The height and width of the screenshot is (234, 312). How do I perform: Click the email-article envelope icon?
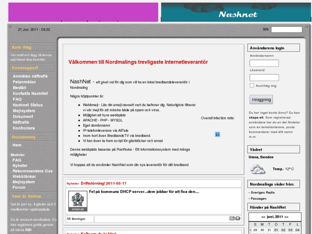pyautogui.click(x=232, y=219)
